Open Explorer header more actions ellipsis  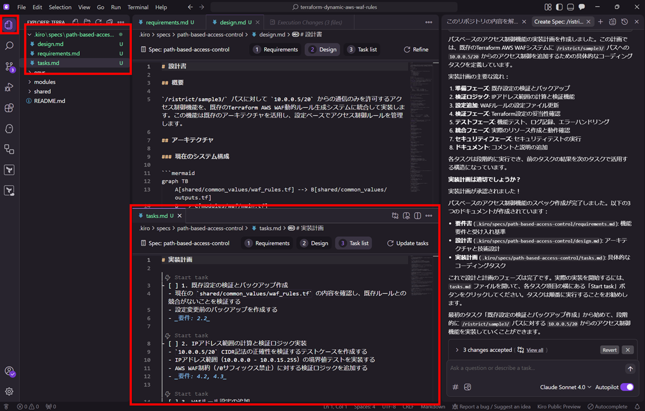(x=120, y=22)
